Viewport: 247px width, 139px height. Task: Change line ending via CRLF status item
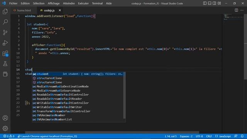coord(209,136)
